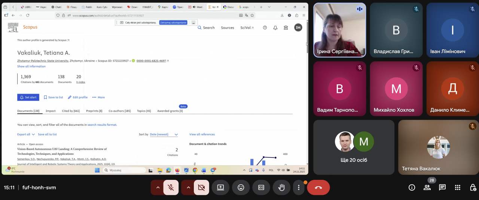Click the red leave call button

[x=318, y=187]
